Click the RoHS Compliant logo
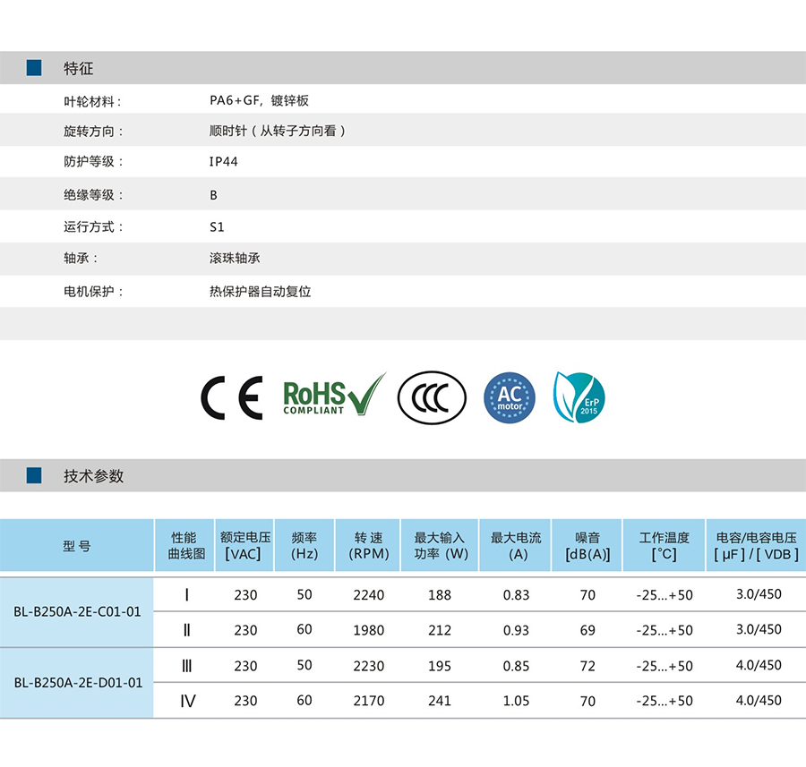Image resolution: width=806 pixels, height=767 pixels. (334, 394)
